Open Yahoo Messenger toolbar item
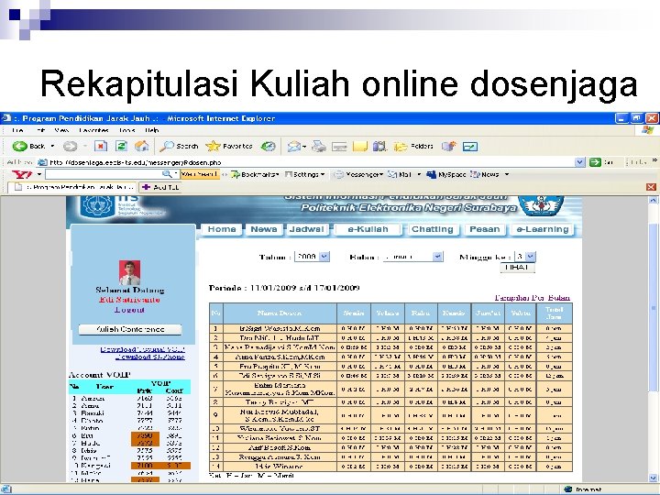 point(358,174)
